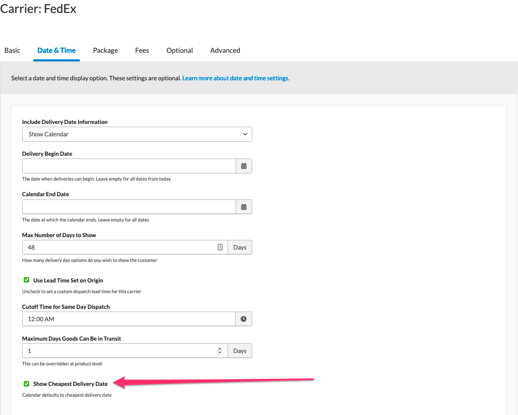Image resolution: width=518 pixels, height=415 pixels.
Task: Select the Optional tab
Action: pos(179,50)
